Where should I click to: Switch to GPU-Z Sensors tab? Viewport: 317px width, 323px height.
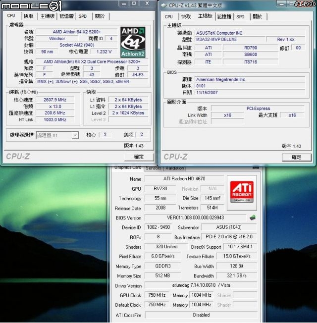pyautogui.click(x=153, y=168)
